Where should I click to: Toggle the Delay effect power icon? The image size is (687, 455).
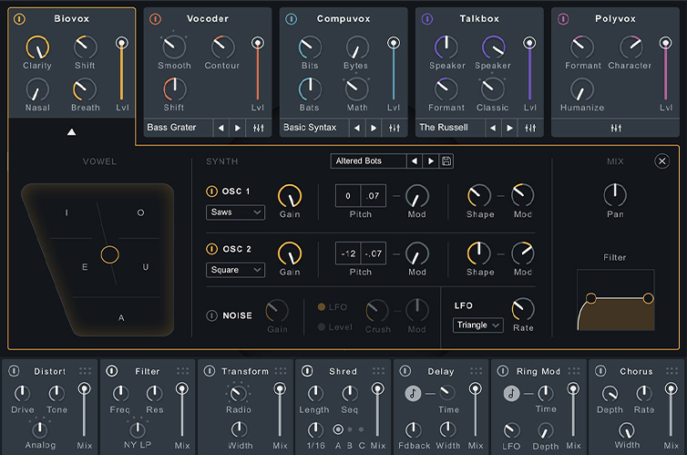405,371
